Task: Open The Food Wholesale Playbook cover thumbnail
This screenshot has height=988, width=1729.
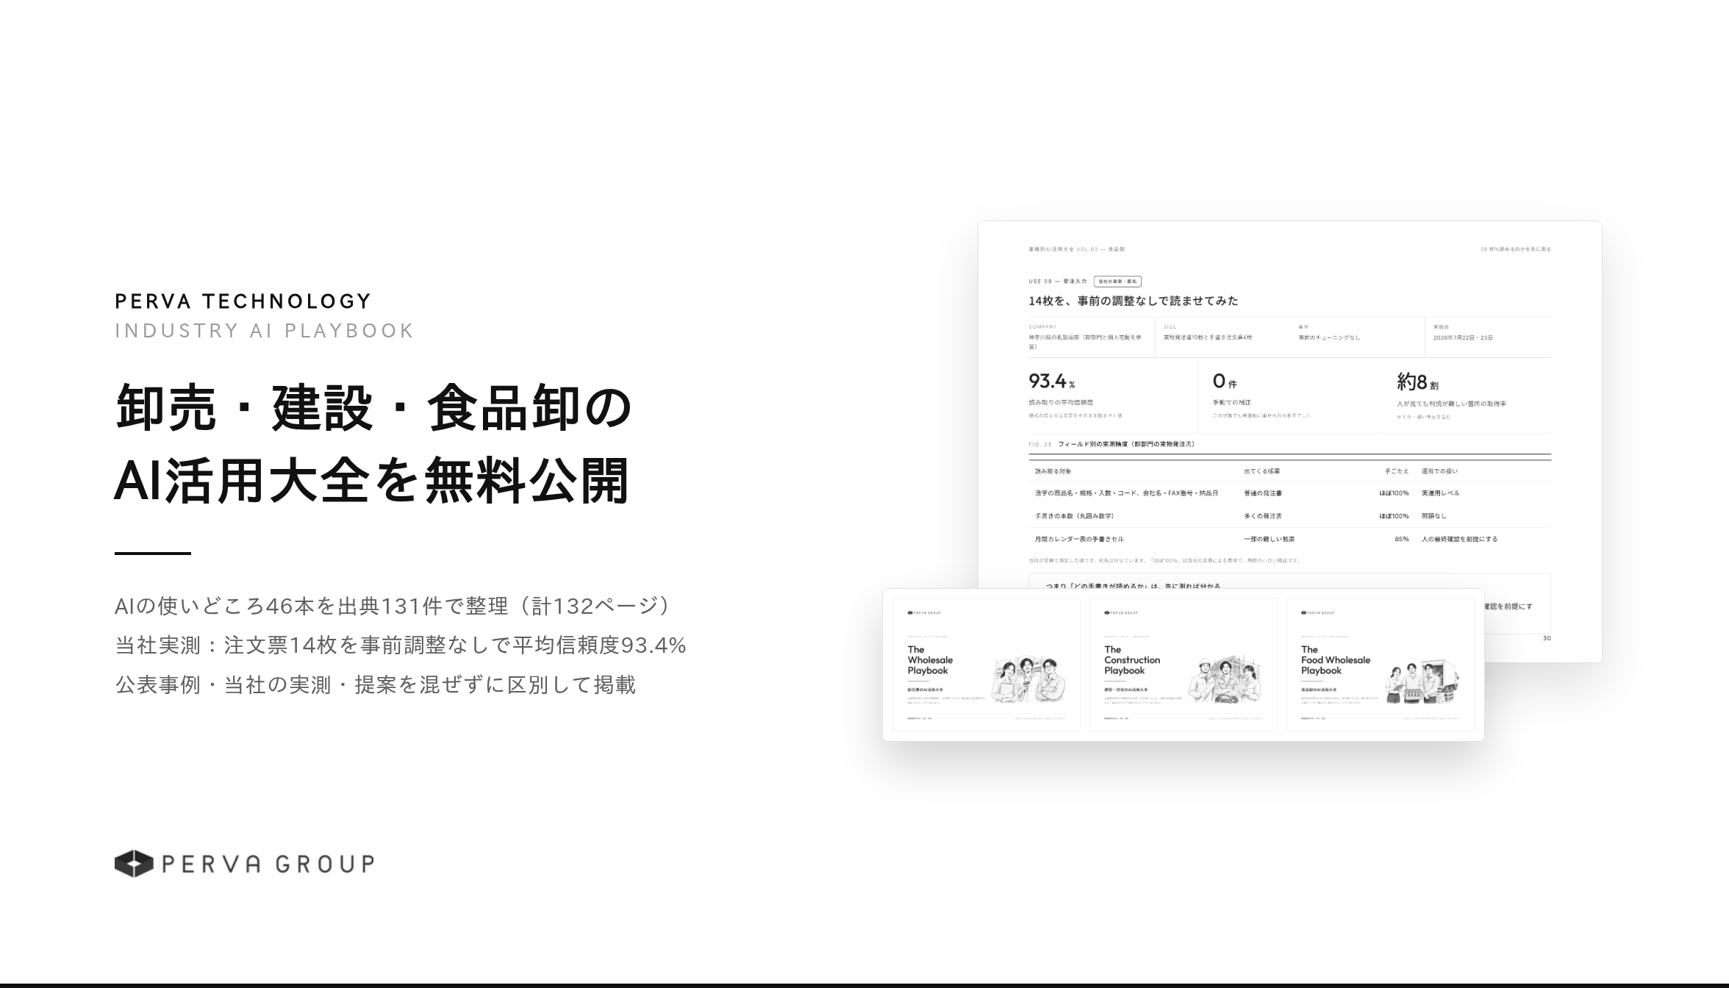Action: [x=1380, y=665]
